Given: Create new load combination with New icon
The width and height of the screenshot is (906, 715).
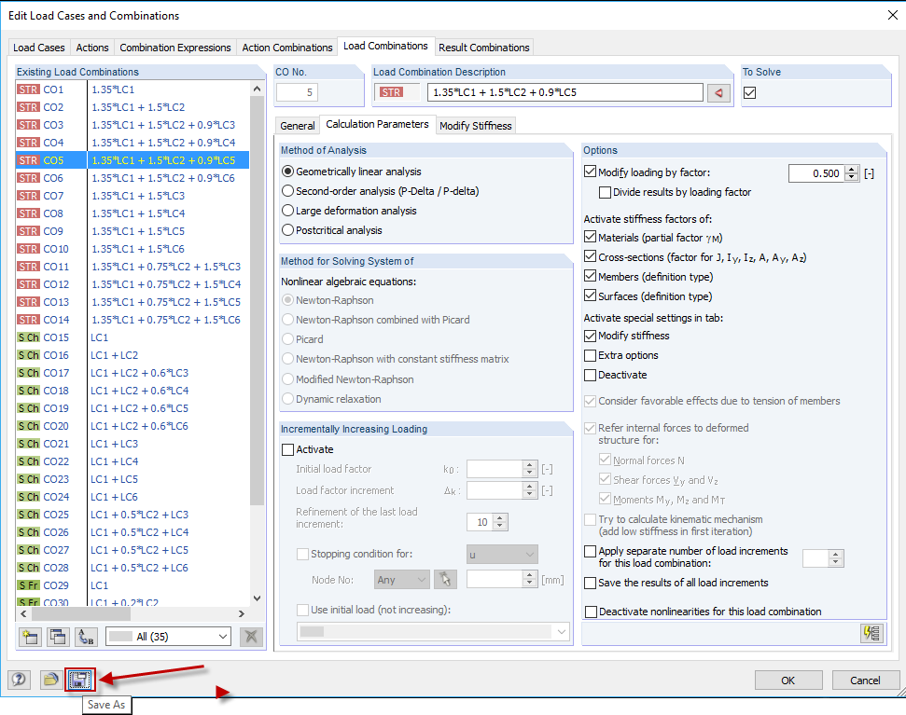Looking at the screenshot, I should (31, 637).
